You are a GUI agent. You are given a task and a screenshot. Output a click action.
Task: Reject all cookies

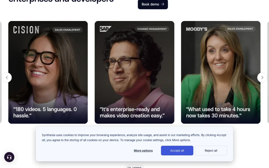211,150
